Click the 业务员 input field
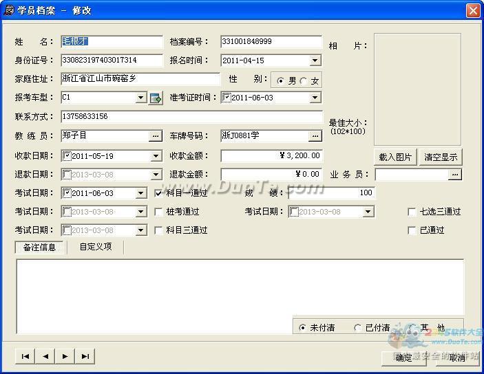 (x=412, y=175)
